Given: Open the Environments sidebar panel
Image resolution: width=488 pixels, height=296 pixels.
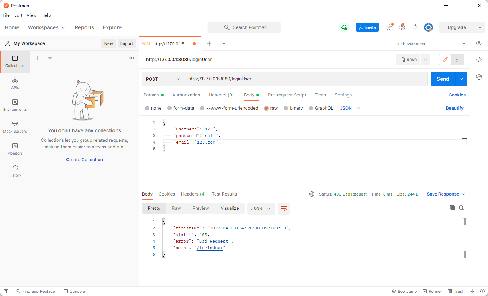Looking at the screenshot, I should 15,105.
